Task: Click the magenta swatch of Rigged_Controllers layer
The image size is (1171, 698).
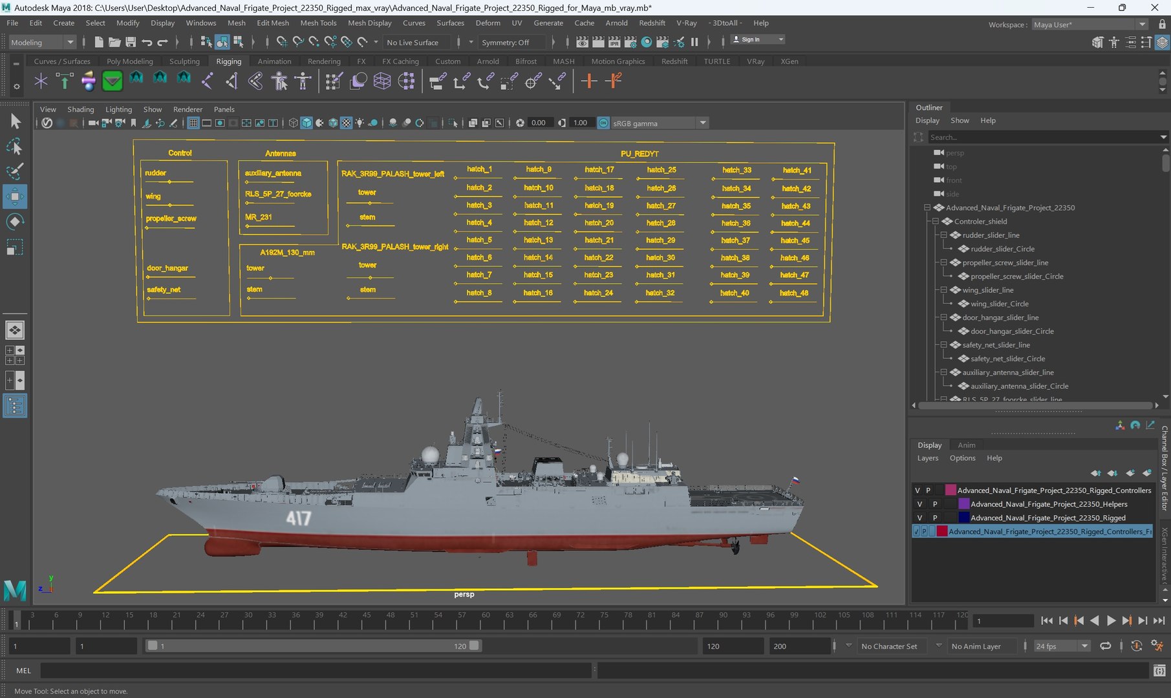Action: [x=951, y=491]
